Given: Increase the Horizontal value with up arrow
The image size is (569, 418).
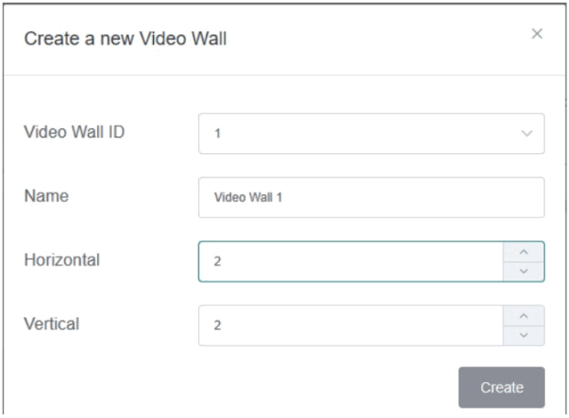Looking at the screenshot, I should point(523,252).
